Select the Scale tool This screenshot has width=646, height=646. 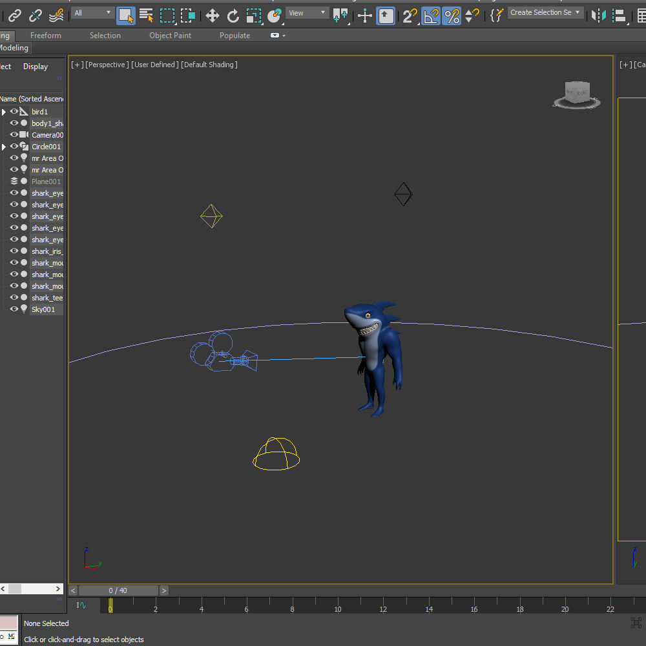pyautogui.click(x=254, y=16)
